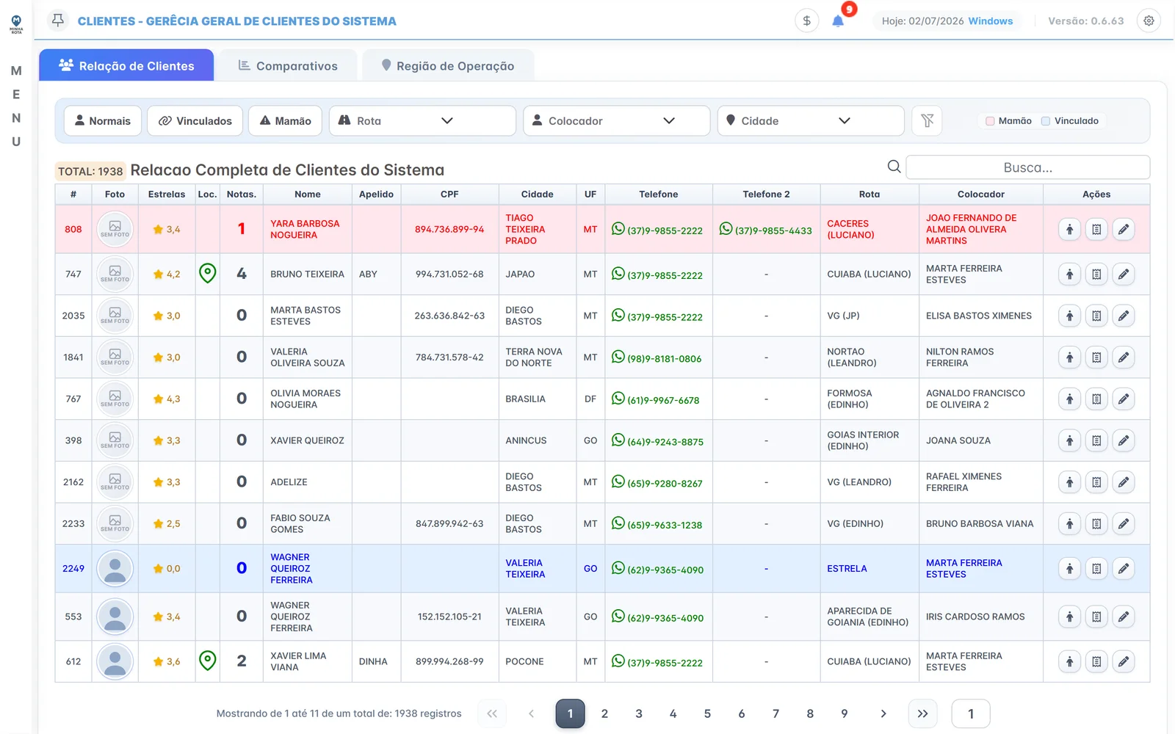This screenshot has width=1175, height=734.
Task: Open the notifications bell icon
Action: coord(838,21)
